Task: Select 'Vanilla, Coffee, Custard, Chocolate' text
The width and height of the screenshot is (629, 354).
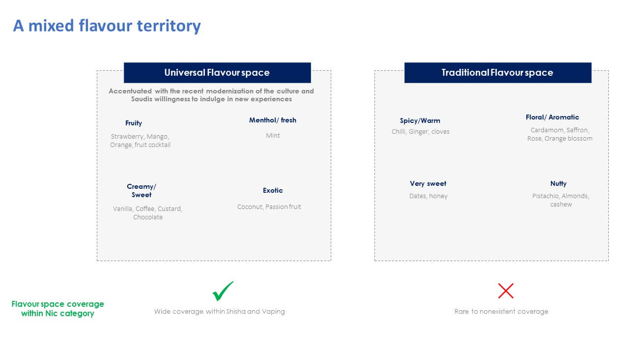Action: coord(147,213)
